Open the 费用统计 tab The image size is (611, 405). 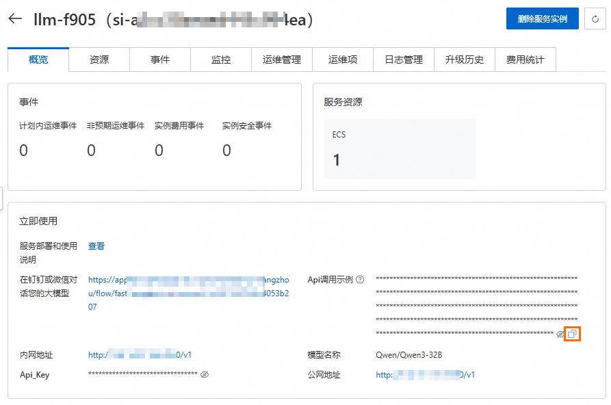(x=525, y=60)
